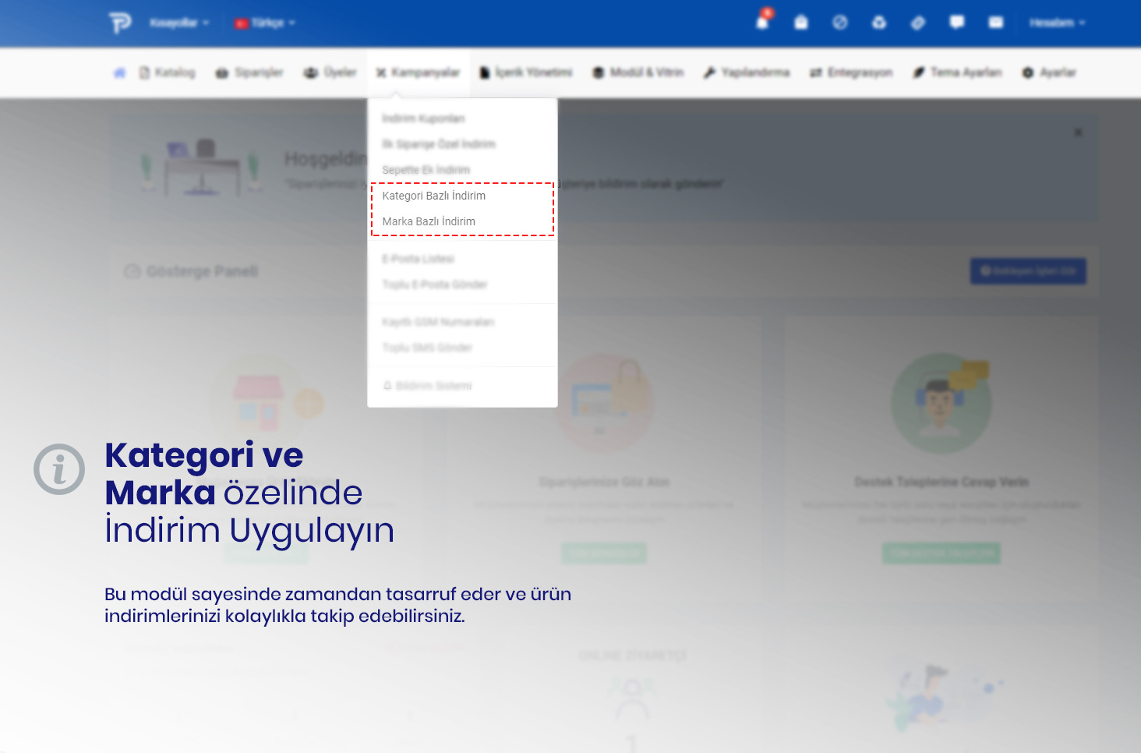Click the P logo in top left
The image size is (1141, 753).
pos(120,23)
